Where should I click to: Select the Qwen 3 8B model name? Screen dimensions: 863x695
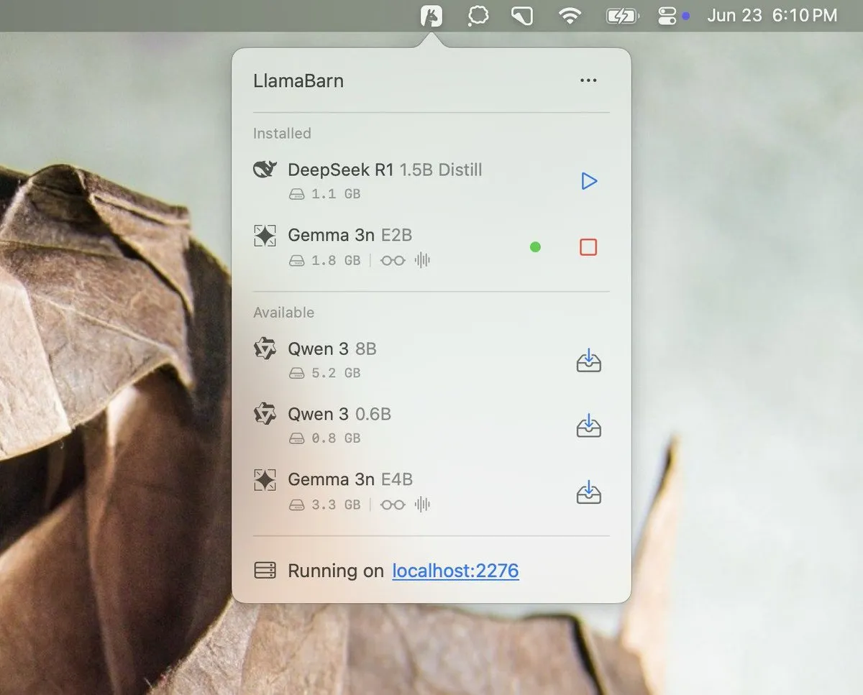click(332, 349)
